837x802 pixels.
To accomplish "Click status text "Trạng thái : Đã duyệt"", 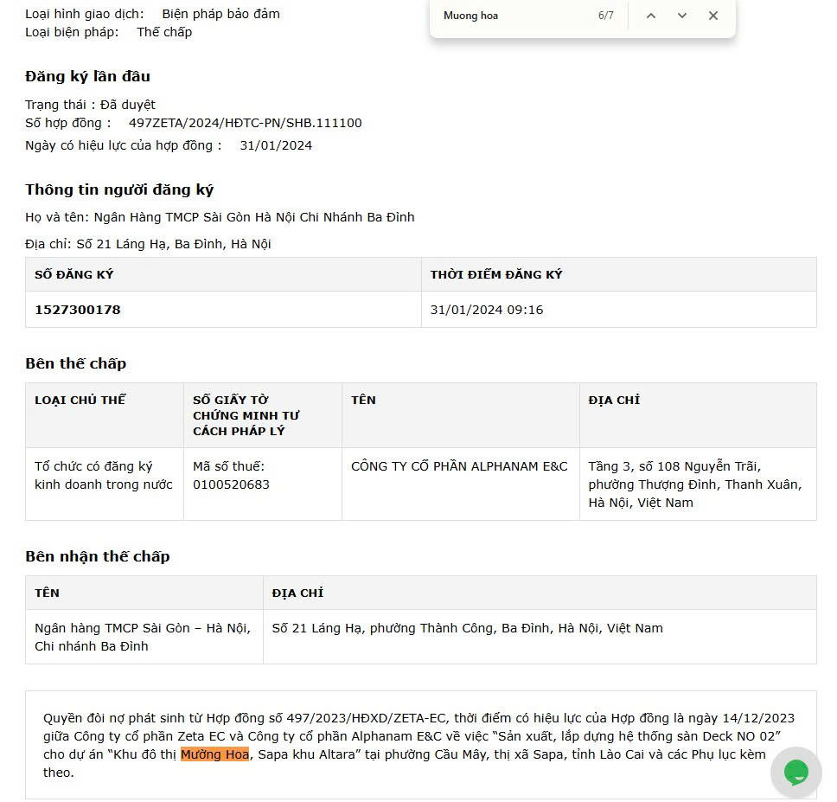I will click(x=90, y=105).
